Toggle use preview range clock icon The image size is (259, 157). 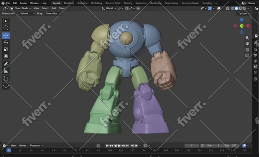(x=202, y=146)
